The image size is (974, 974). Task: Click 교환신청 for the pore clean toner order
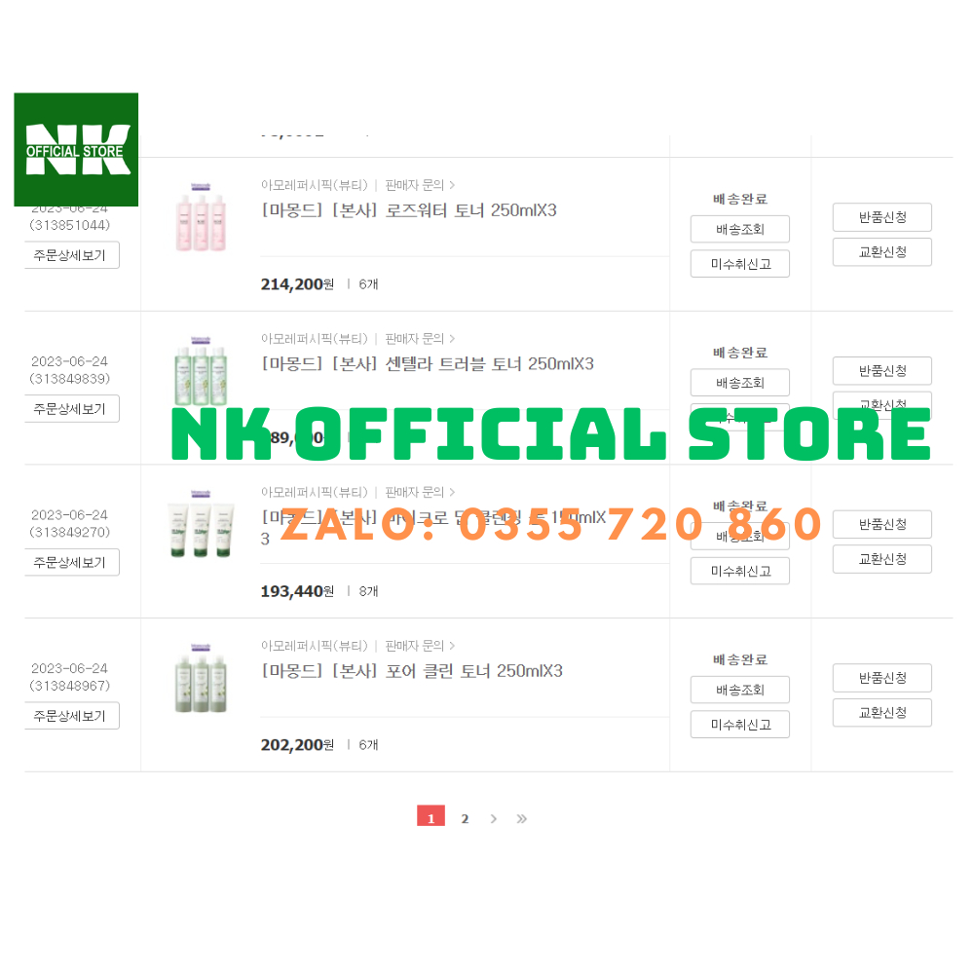pos(882,713)
